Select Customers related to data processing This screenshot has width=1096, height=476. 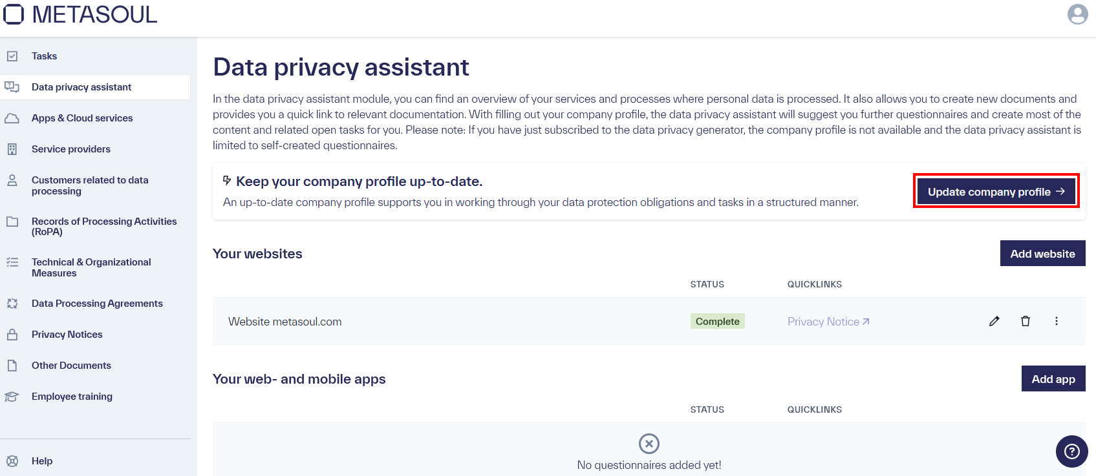click(90, 185)
